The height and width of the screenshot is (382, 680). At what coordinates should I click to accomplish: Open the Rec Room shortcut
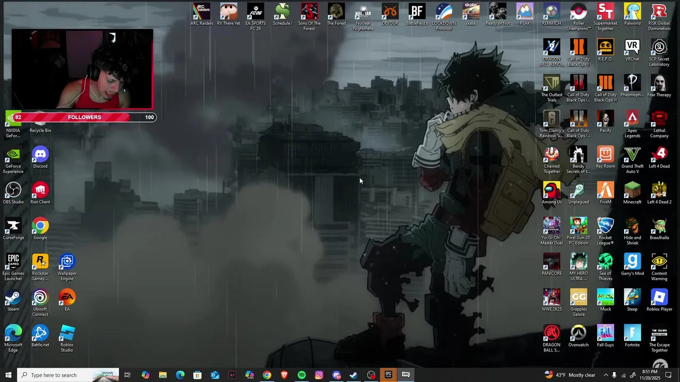coord(605,157)
